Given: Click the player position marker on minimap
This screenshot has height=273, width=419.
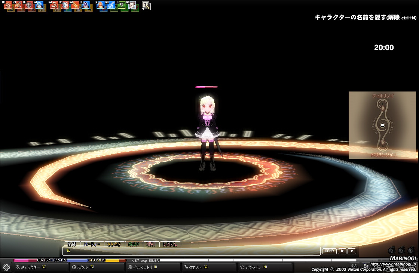Looking at the screenshot, I should (382, 125).
